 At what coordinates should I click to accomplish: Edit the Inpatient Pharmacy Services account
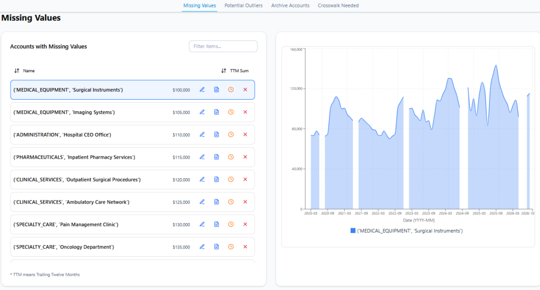click(x=202, y=157)
